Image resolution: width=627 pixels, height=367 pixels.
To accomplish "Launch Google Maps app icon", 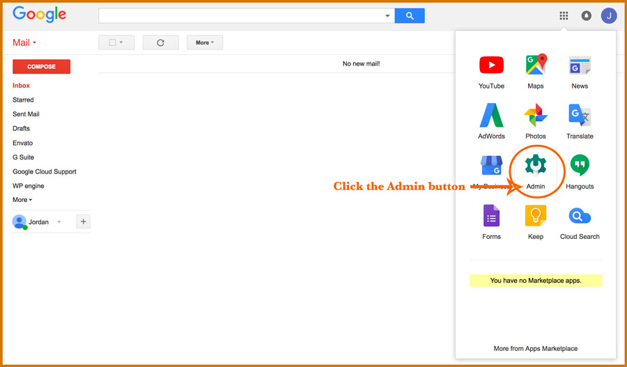I will pos(536,64).
